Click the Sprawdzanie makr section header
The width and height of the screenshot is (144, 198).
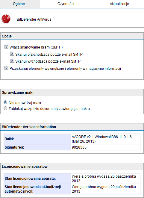tap(72, 93)
